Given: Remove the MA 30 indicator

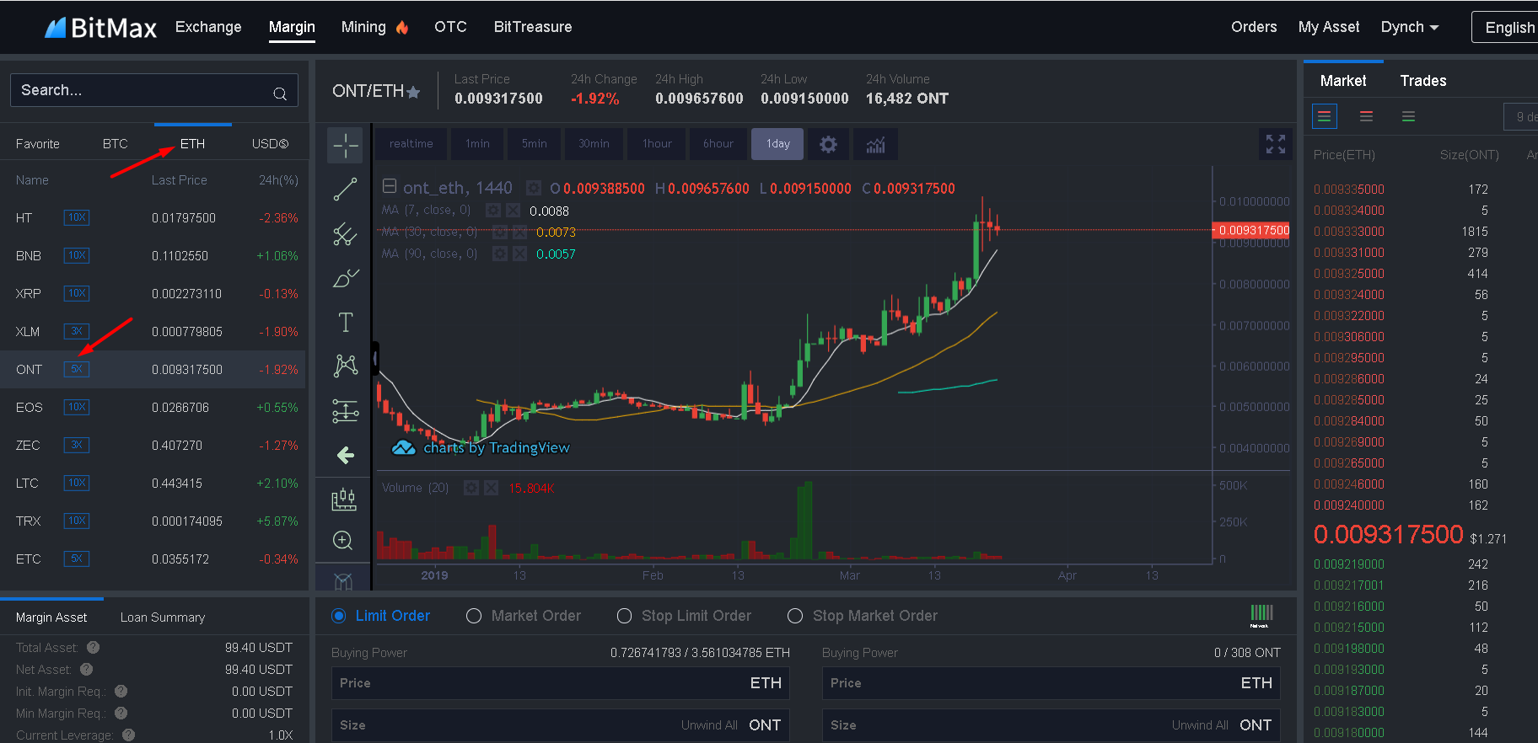Looking at the screenshot, I should (519, 232).
